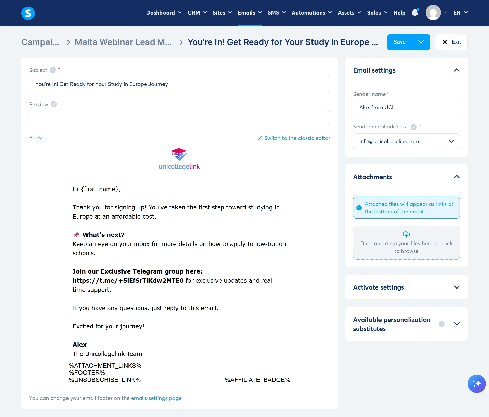Open the Sender email address dropdown
Viewport: 489px width, 417px height.
point(451,141)
